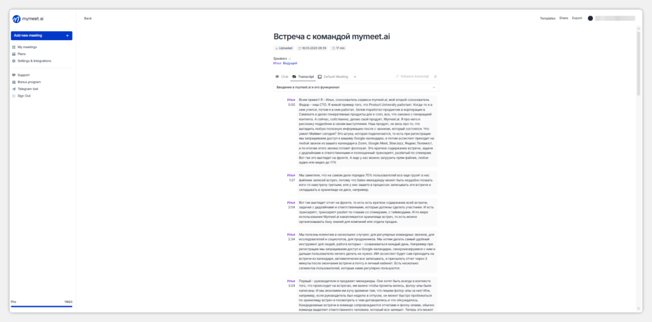Jump to timestamp 2:34
The image size is (652, 322).
(x=292, y=239)
